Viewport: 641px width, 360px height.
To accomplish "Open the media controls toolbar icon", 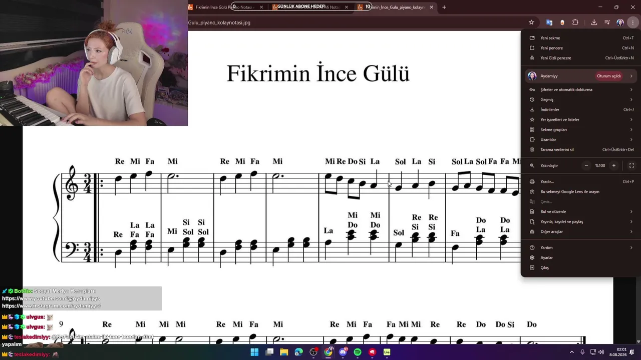I will 607,22.
